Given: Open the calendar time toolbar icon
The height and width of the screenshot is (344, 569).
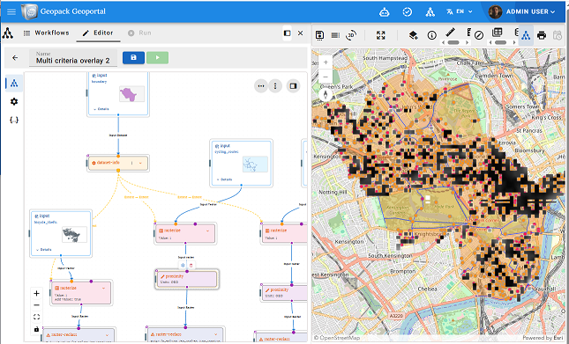Looking at the screenshot, I should (x=557, y=35).
